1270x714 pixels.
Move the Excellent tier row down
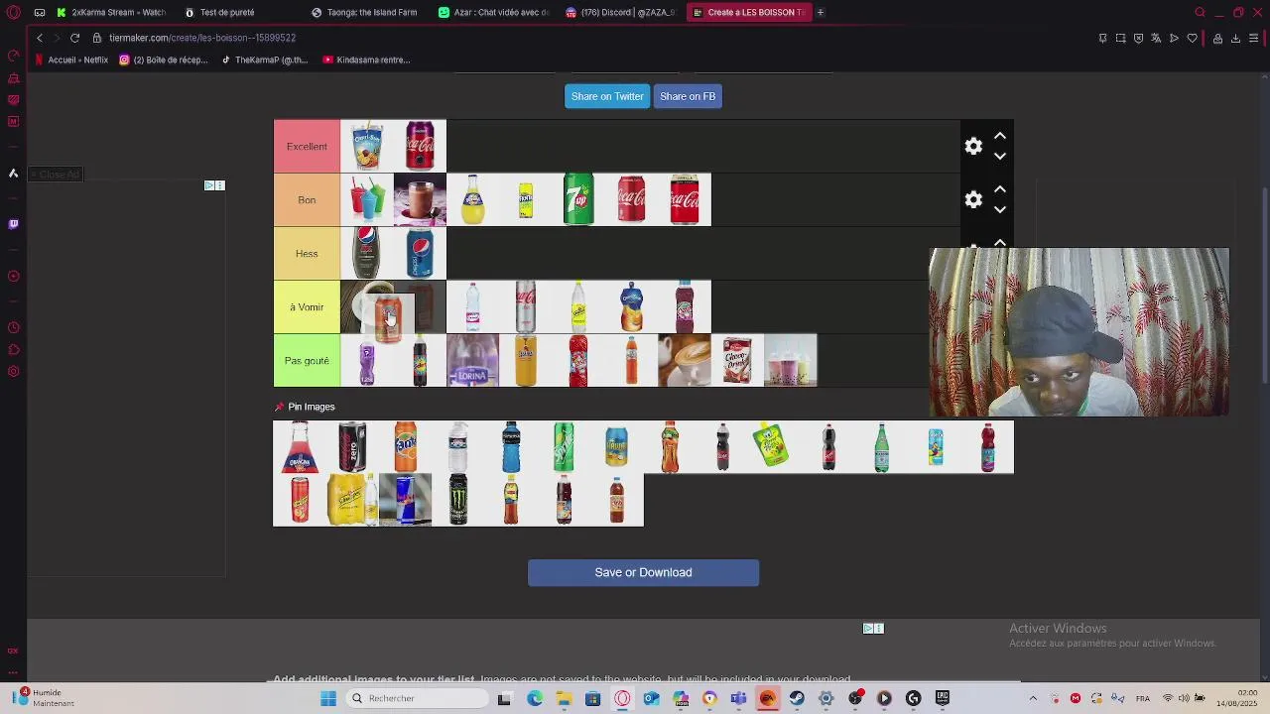tap(1000, 157)
